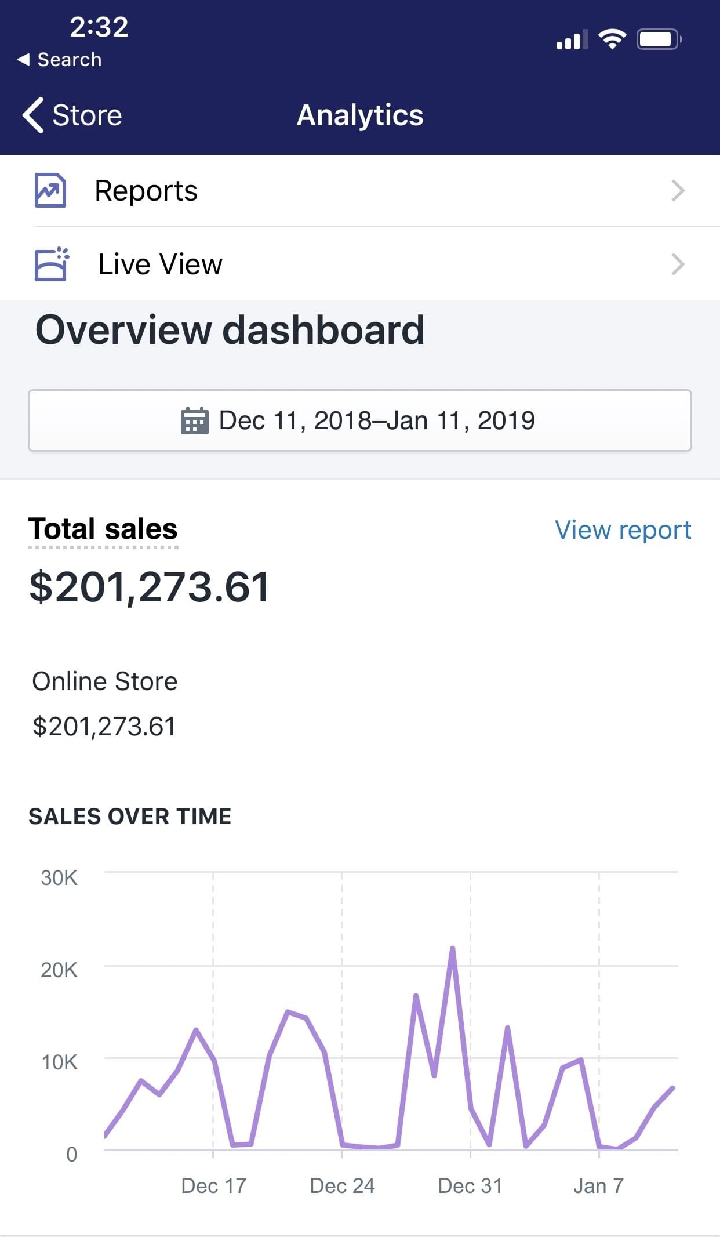Open the Live View menu item
This screenshot has height=1237, width=720.
[160, 264]
